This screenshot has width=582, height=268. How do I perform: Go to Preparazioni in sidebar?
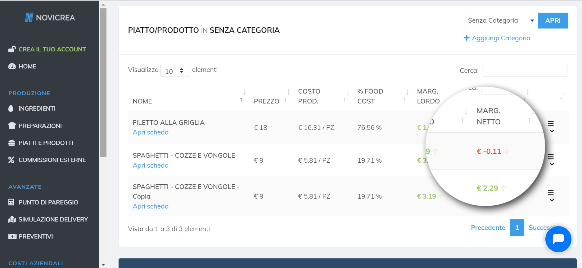pos(40,126)
